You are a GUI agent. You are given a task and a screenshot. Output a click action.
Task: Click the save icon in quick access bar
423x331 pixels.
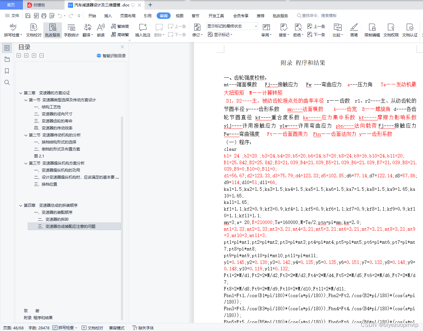point(28,16)
